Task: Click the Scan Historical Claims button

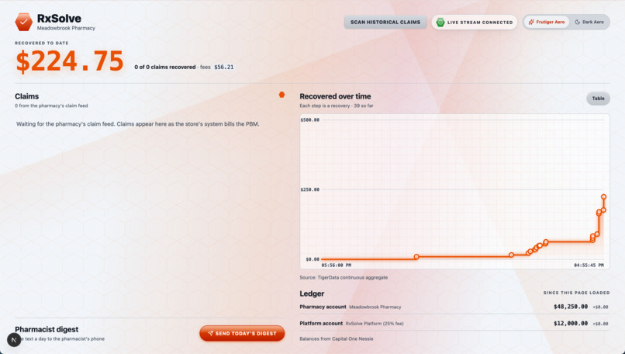Action: (x=385, y=23)
